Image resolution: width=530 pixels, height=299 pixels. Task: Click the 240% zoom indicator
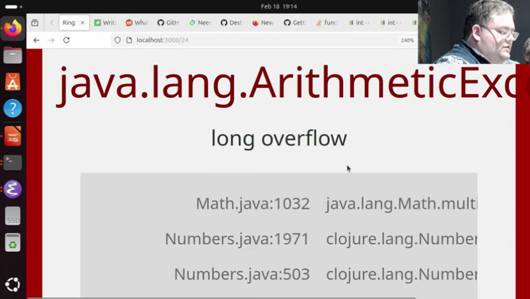click(407, 40)
